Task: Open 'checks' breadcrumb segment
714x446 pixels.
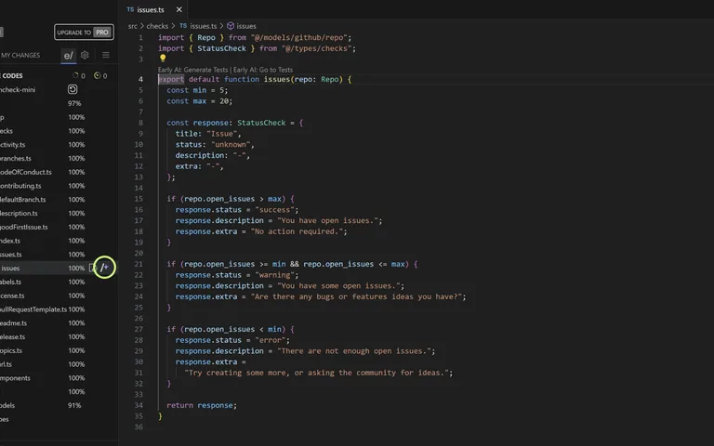Action: point(157,26)
